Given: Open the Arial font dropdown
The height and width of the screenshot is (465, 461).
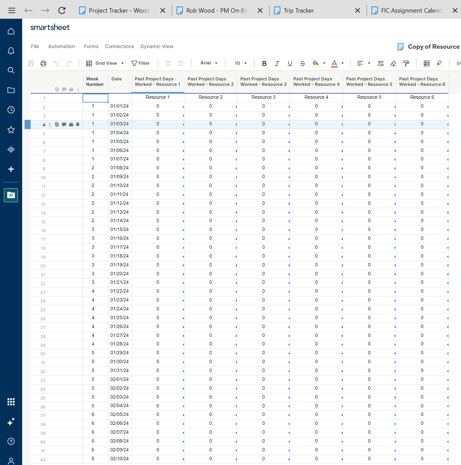Looking at the screenshot, I should click(209, 63).
